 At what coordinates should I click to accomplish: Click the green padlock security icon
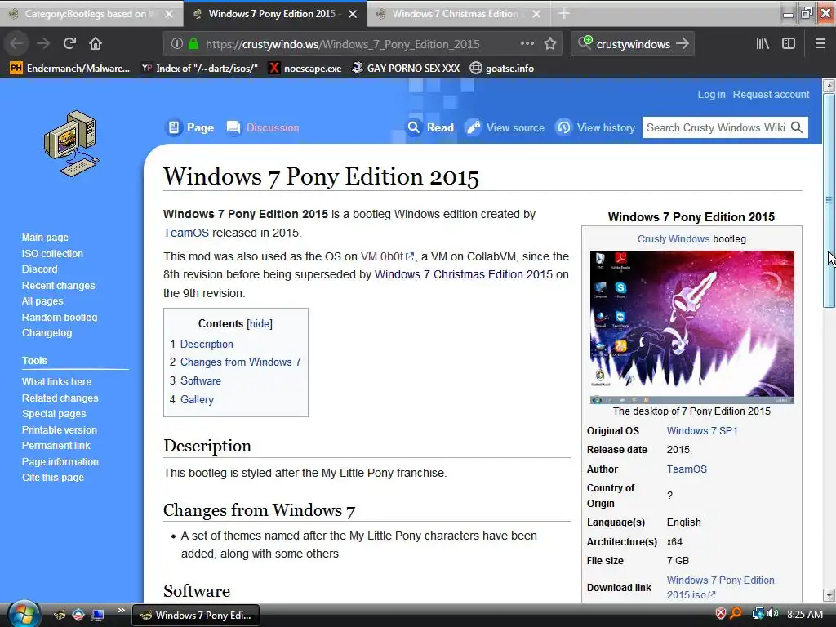pyautogui.click(x=193, y=44)
